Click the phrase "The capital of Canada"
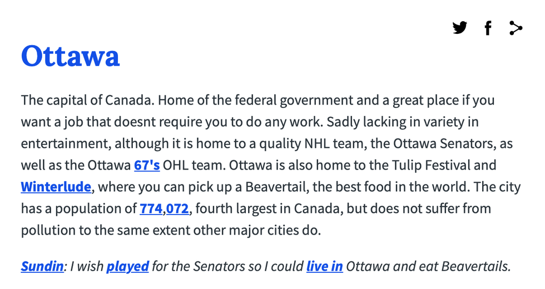Screen dimensions: 545x289 pyautogui.click(x=87, y=101)
